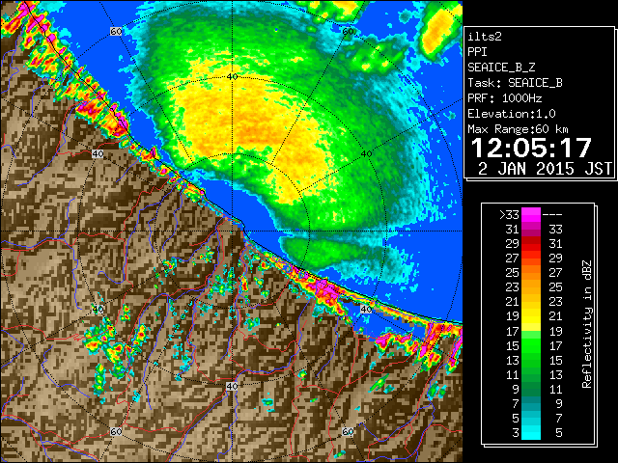
Task: Click the radar site at crosshair center
Action: tap(232, 231)
